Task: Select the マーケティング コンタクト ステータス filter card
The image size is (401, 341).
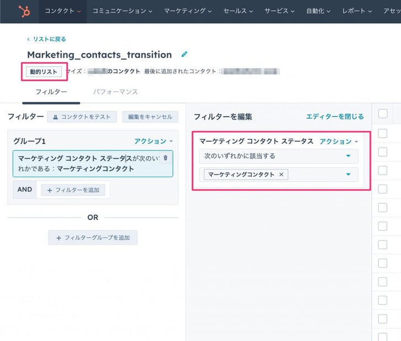Action: click(93, 164)
